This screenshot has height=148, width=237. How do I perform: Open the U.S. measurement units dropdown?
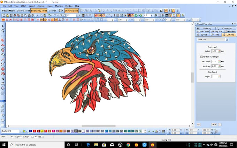(x=152, y=15)
